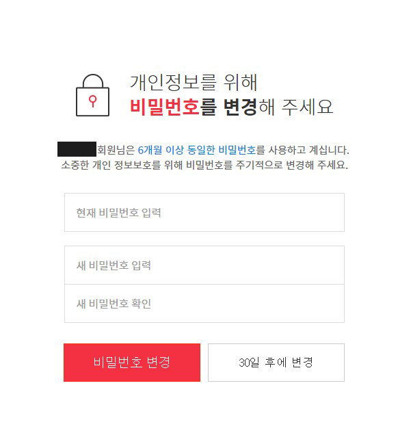Click the 개인정보를 위해 heading line
This screenshot has width=411, height=444.
point(194,82)
